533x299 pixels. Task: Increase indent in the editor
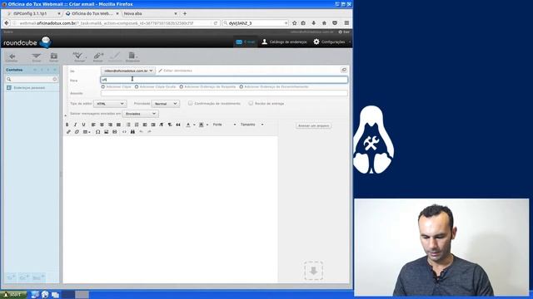153,125
